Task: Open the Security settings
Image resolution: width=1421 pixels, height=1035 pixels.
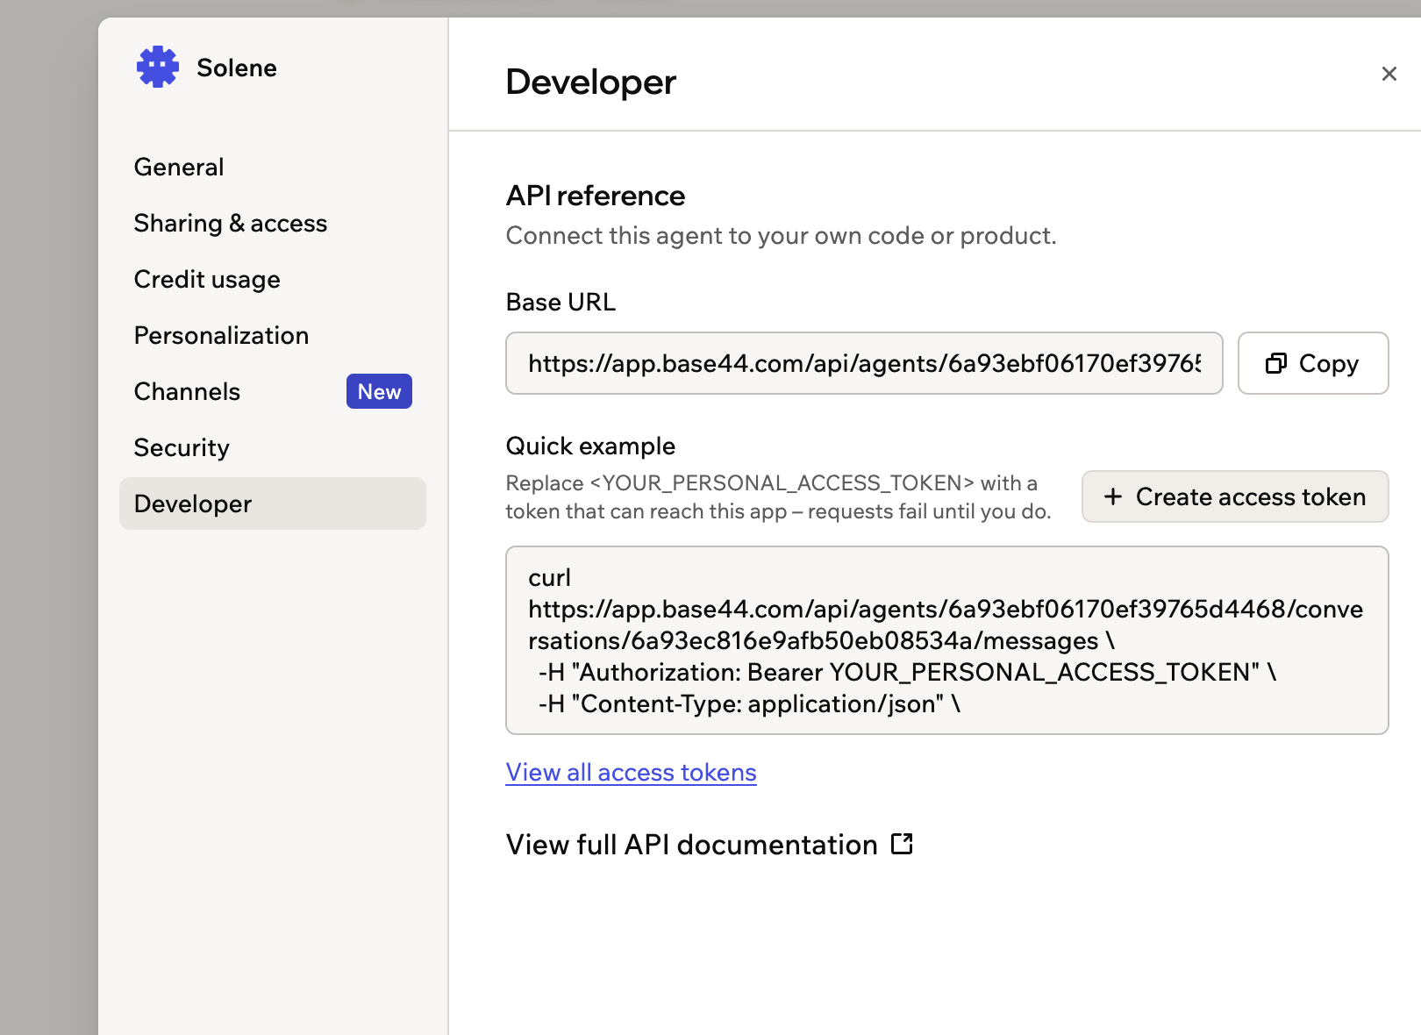Action: [x=182, y=447]
